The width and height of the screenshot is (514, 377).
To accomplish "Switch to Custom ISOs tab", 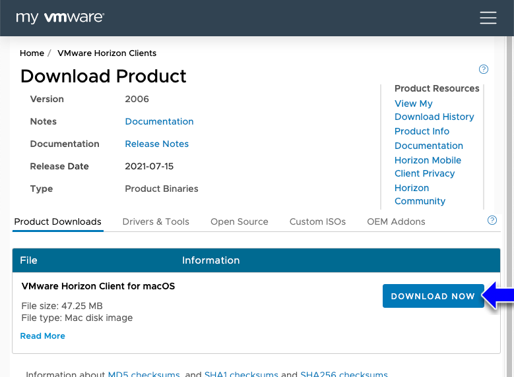I will [317, 221].
